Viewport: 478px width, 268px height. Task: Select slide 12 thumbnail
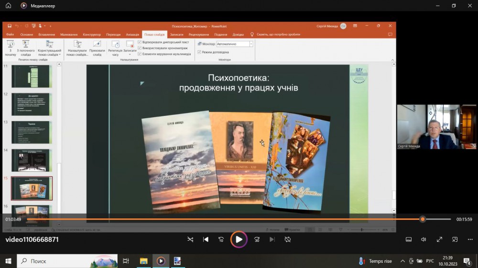pyautogui.click(x=32, y=104)
